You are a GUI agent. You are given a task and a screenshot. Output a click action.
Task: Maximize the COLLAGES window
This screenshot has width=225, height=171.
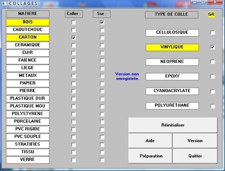tap(203, 2)
